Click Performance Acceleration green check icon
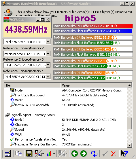Screen dimensions: 136x159 pyautogui.click(x=12, y=139)
